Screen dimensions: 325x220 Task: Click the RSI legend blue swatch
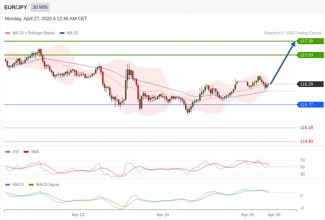coord(8,152)
